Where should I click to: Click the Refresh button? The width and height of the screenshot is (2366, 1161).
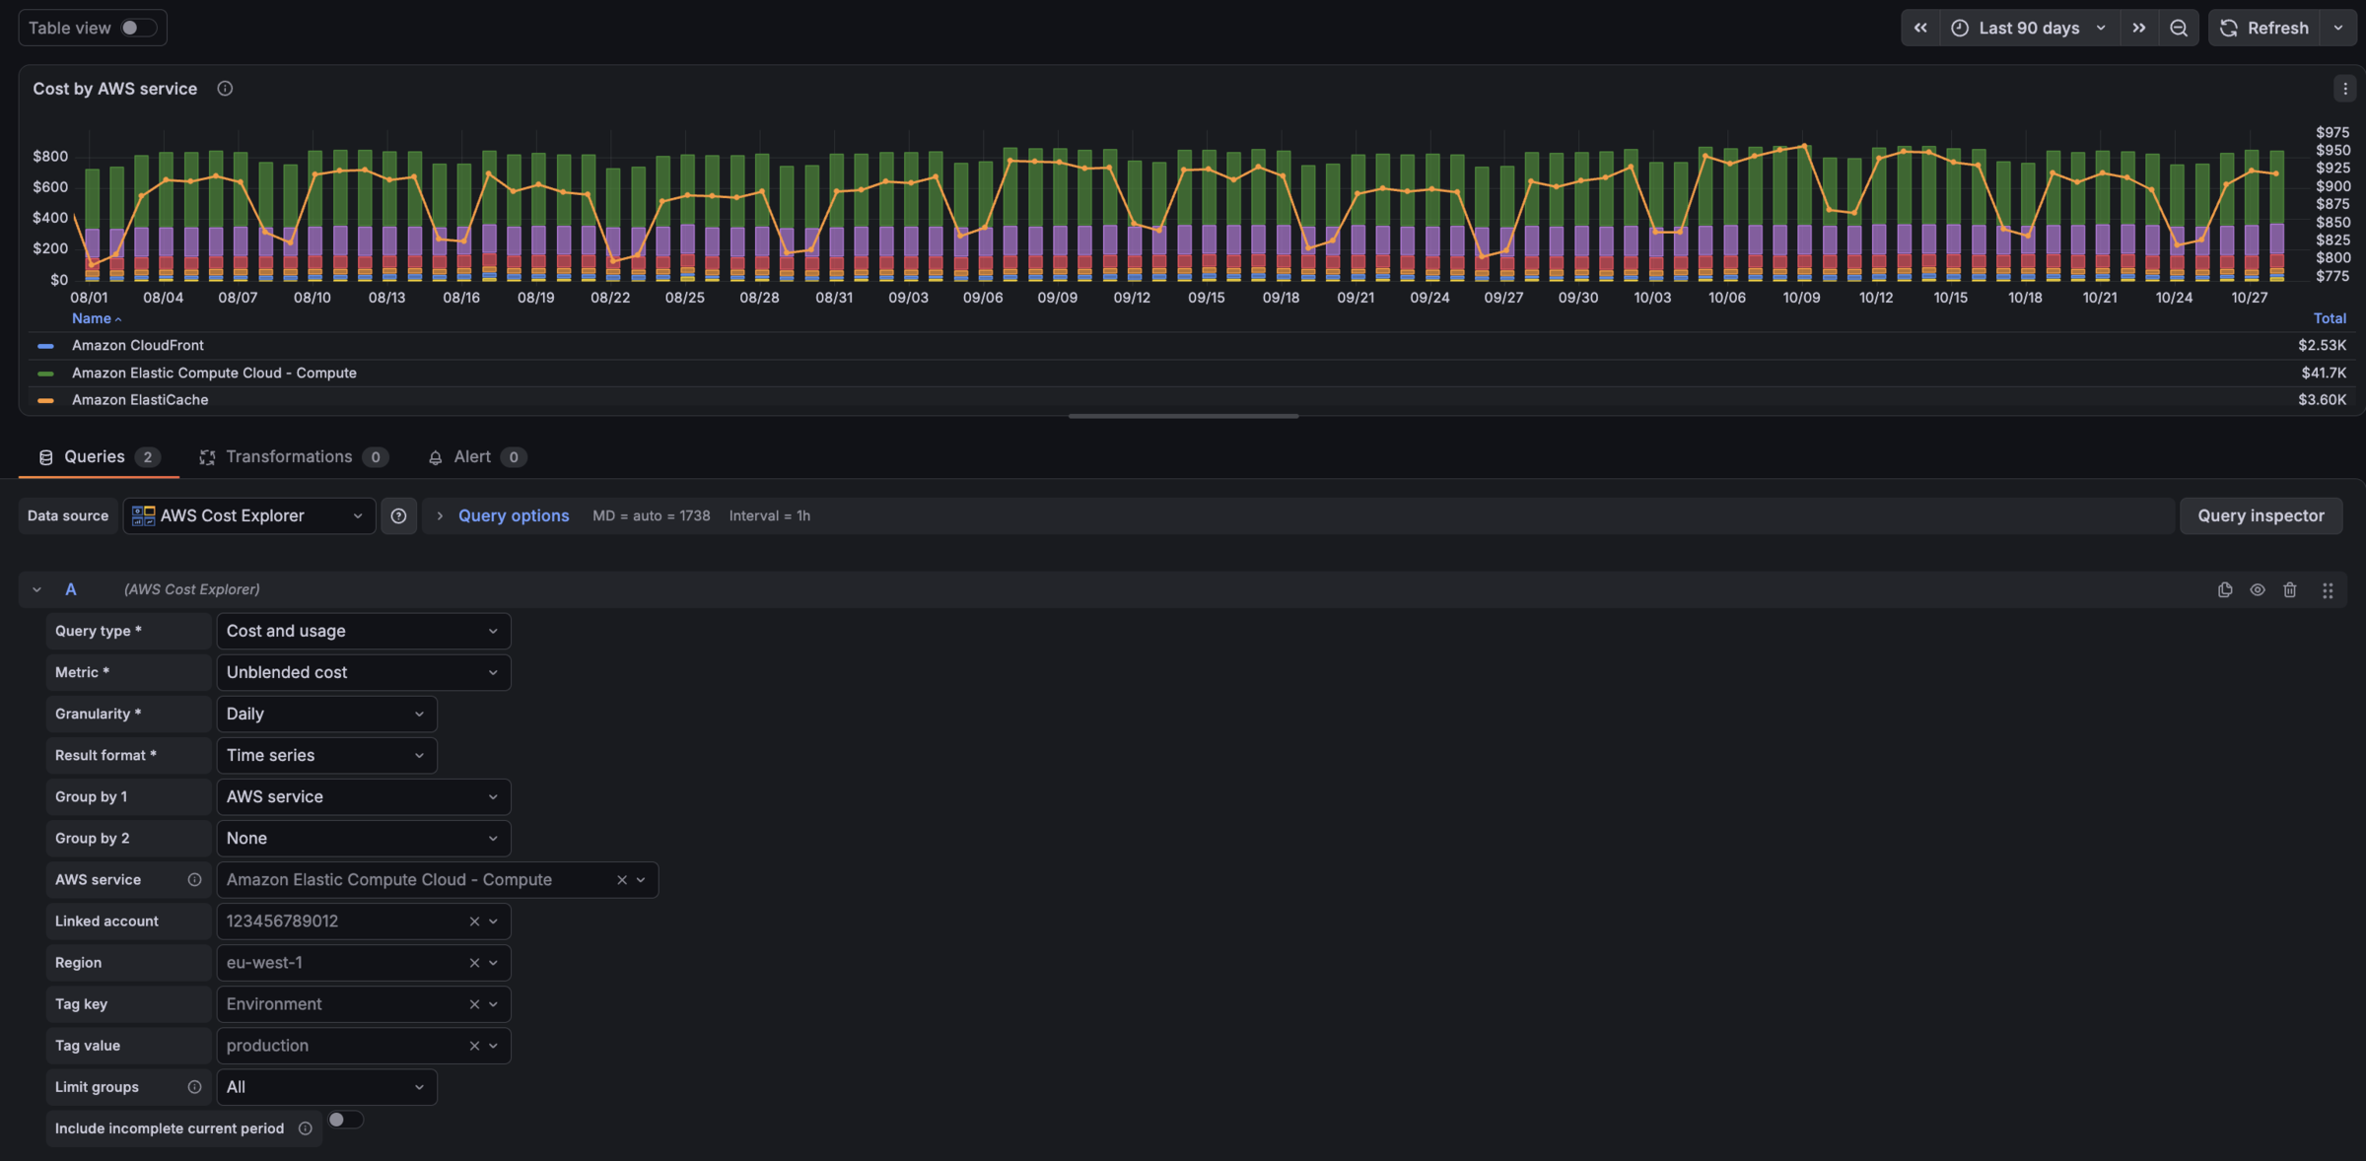click(x=2264, y=28)
